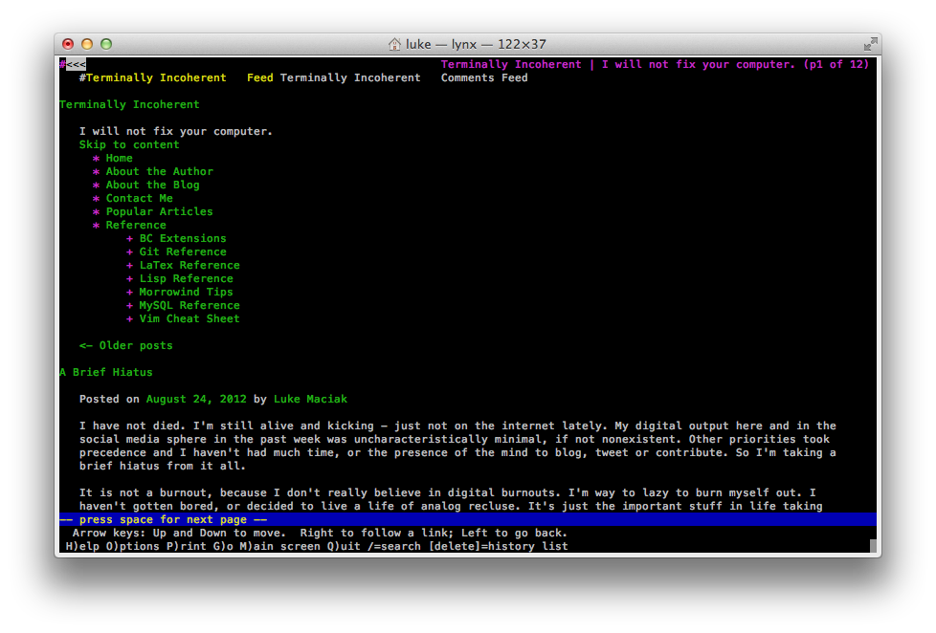Open 'About the Blog' page link

coord(152,186)
